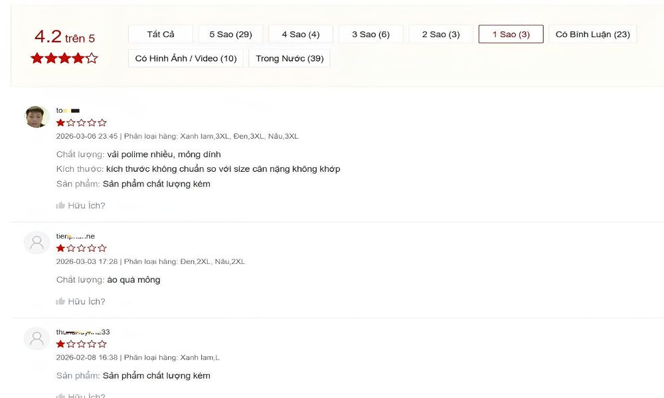Image resolution: width=664 pixels, height=398 pixels.
Task: Filter by Có Hình Ảnh / Video (10)
Action: pos(186,58)
